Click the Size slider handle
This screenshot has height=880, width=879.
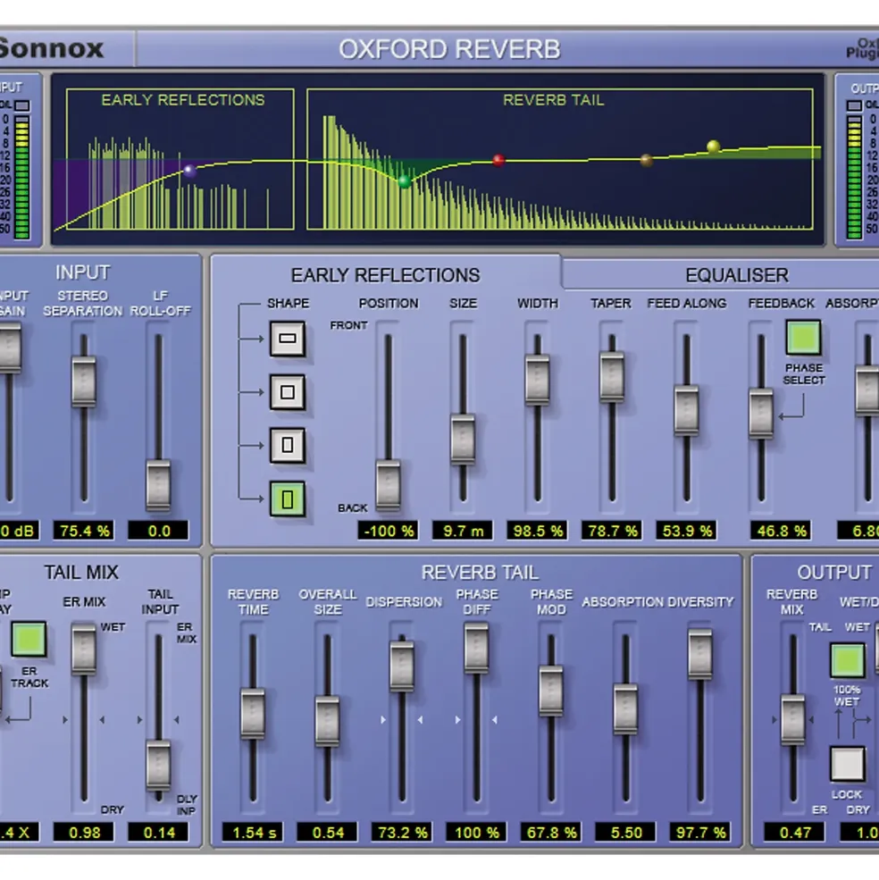(463, 440)
